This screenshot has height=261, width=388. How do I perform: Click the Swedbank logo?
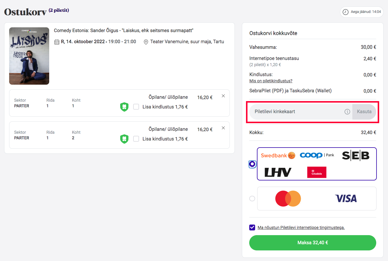tap(278, 155)
